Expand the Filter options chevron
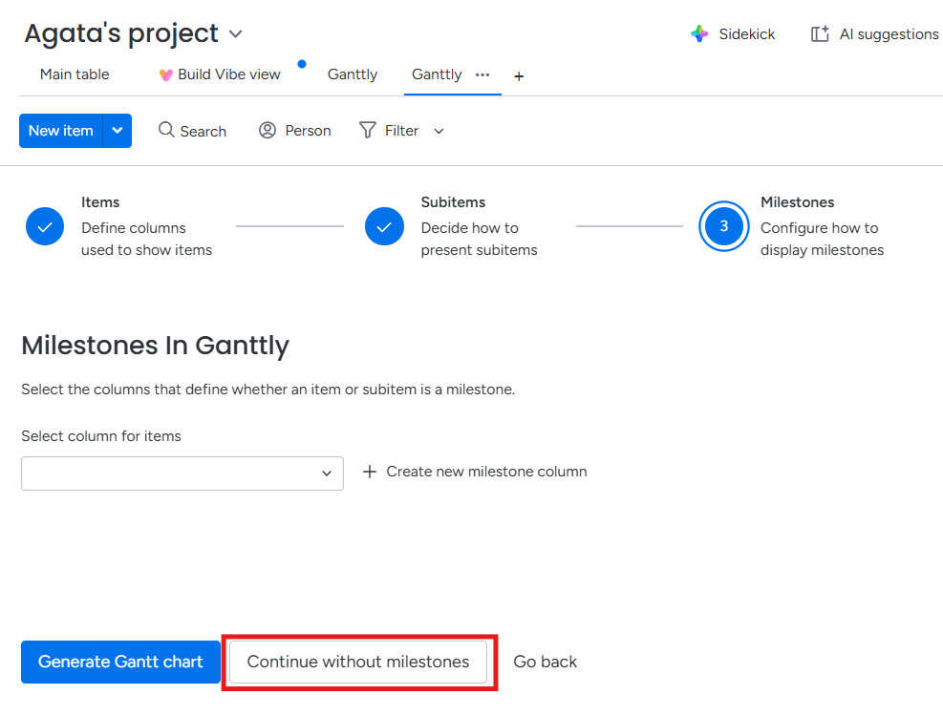This screenshot has width=943, height=716. [439, 131]
